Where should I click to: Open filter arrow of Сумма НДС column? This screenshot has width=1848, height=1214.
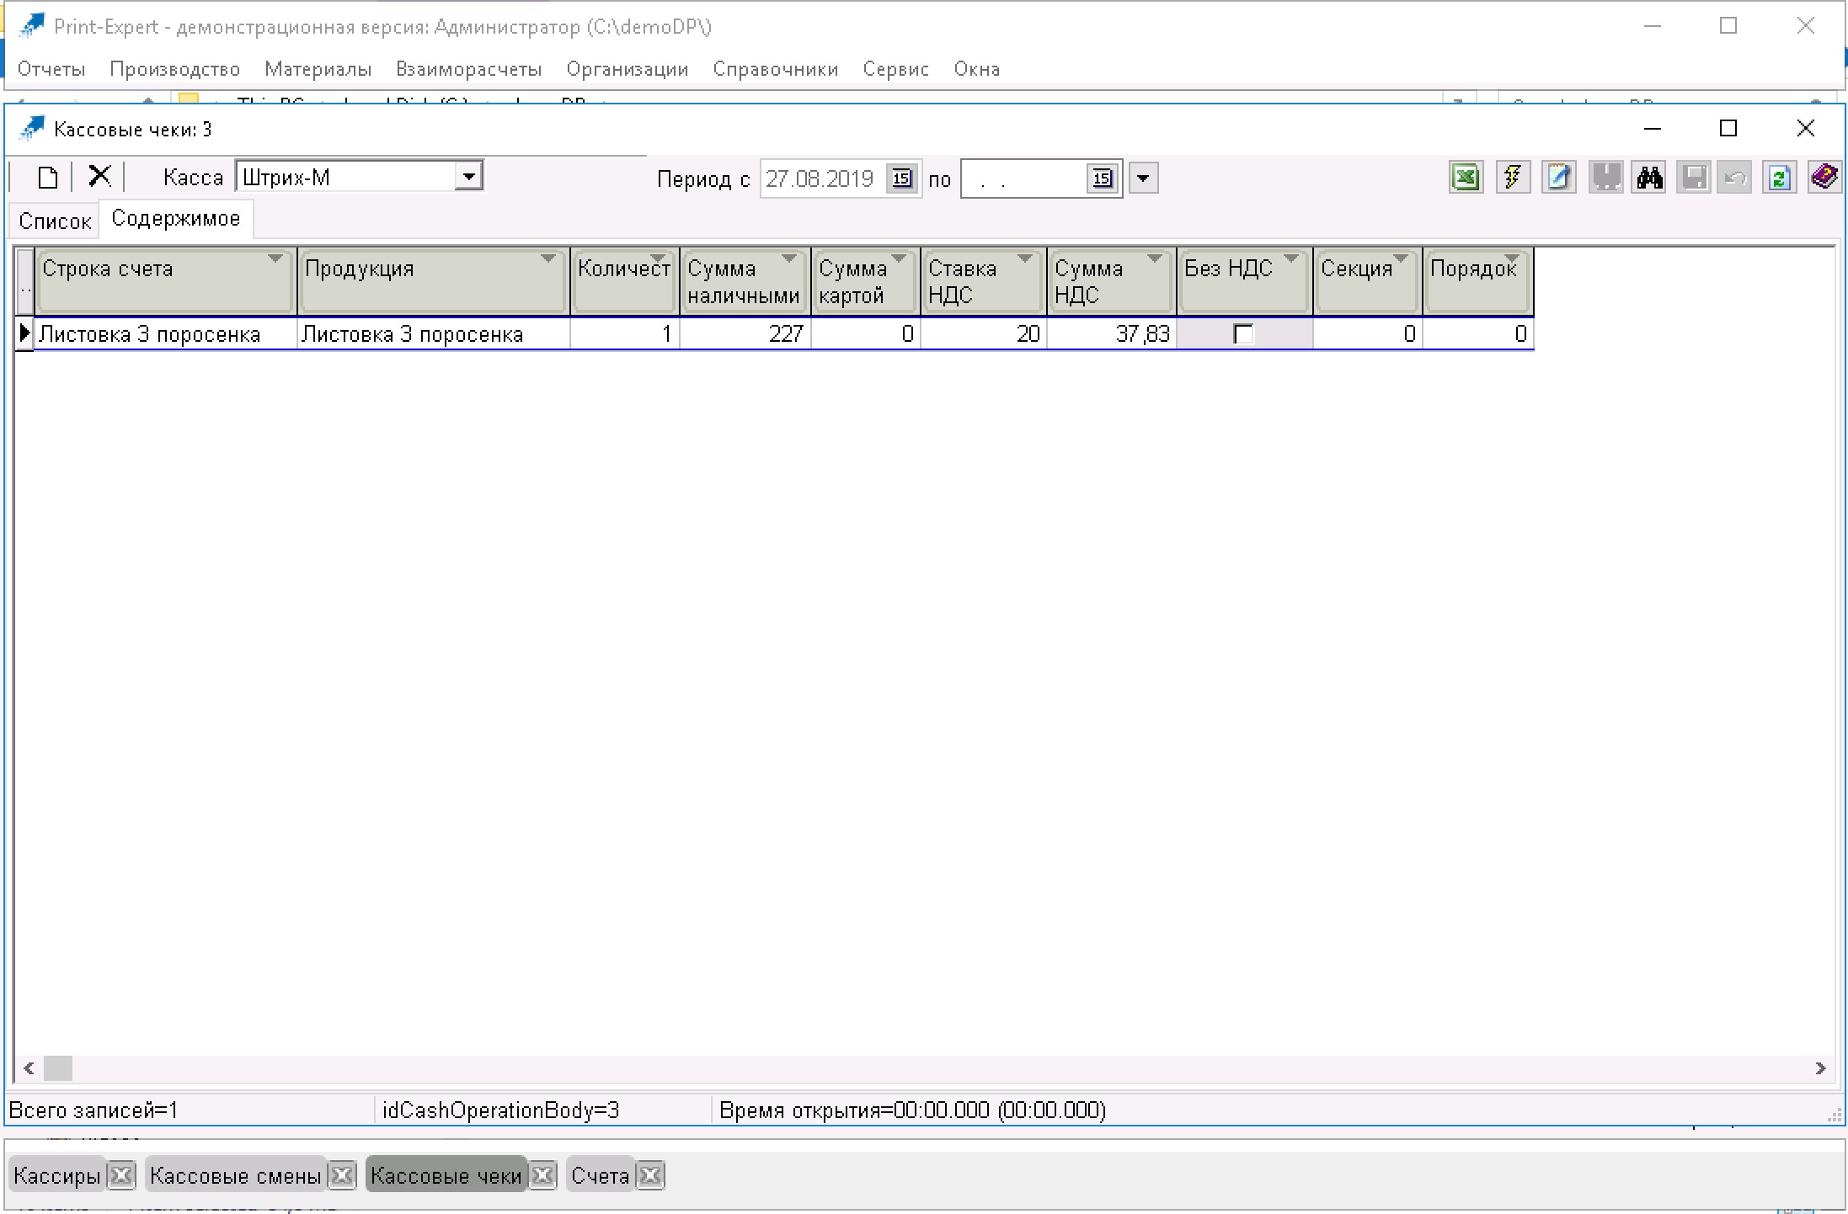coord(1155,258)
